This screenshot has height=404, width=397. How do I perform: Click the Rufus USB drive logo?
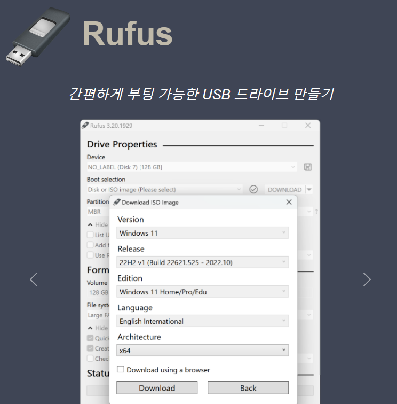(38, 36)
